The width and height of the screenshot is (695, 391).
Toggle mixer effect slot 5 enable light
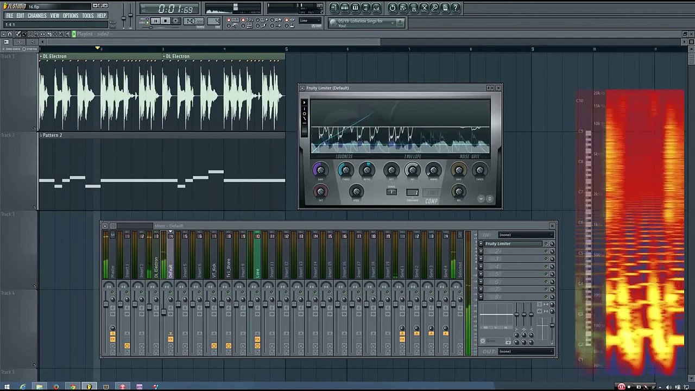point(546,274)
